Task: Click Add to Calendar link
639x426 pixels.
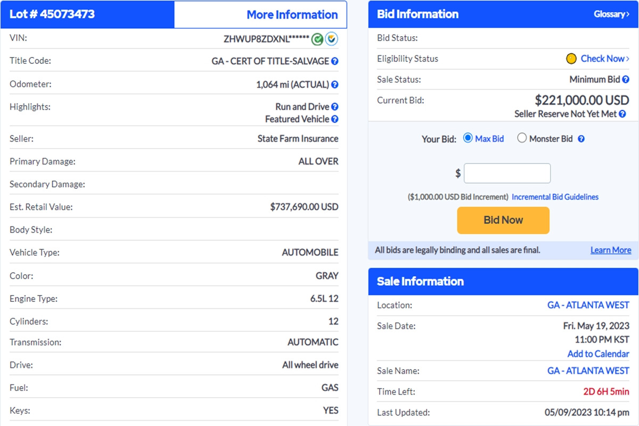Action: [599, 354]
